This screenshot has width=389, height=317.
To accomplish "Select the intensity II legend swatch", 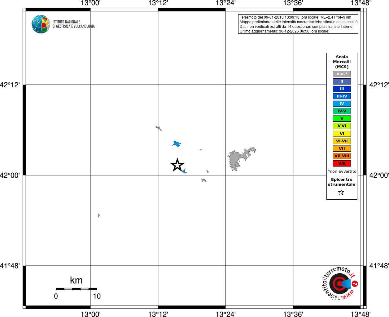I will [x=342, y=81].
